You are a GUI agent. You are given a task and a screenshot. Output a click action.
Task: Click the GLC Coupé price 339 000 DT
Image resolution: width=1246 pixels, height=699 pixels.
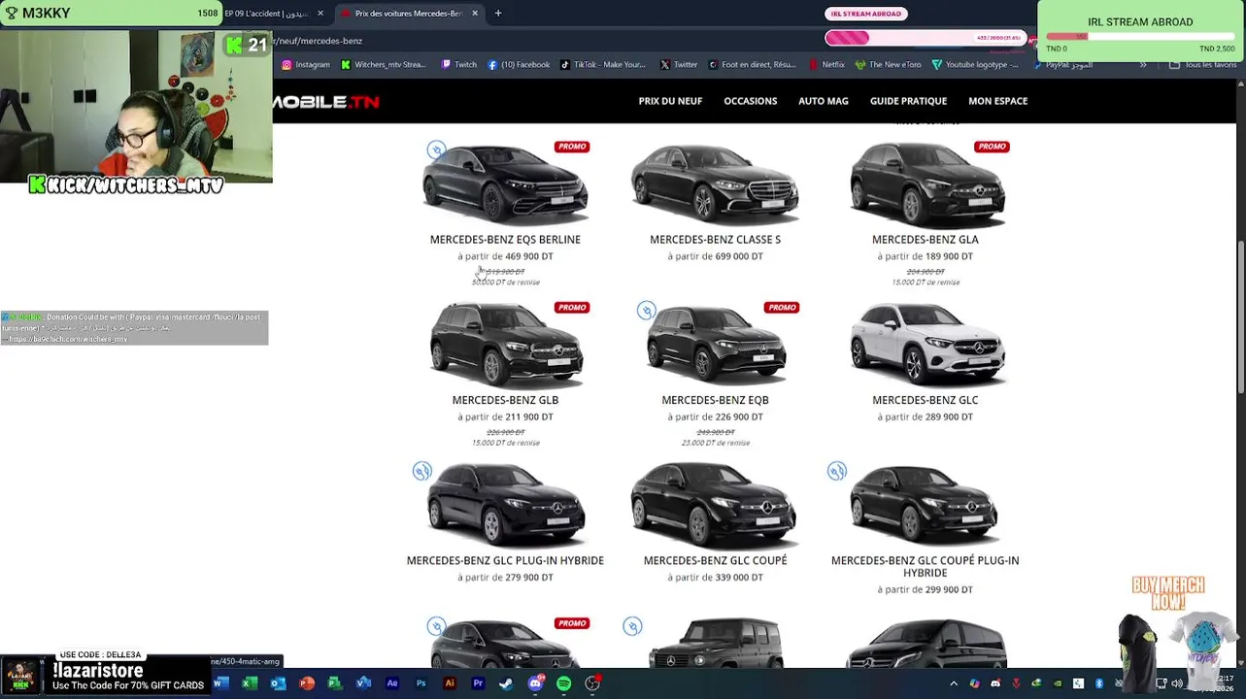(739, 578)
